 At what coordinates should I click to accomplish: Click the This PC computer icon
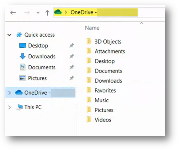[19, 107]
